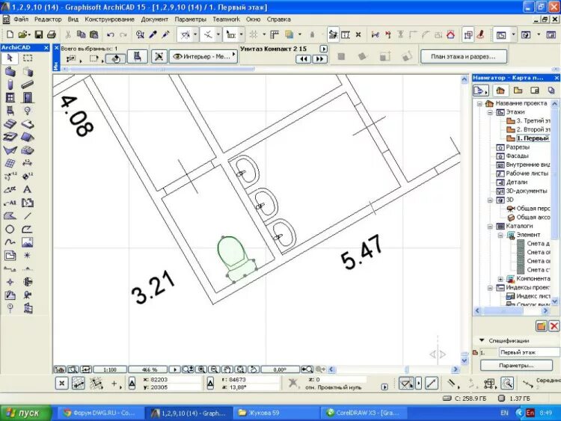
Task: Open the zoom 466 % arrow dropdown
Action: coord(175,369)
